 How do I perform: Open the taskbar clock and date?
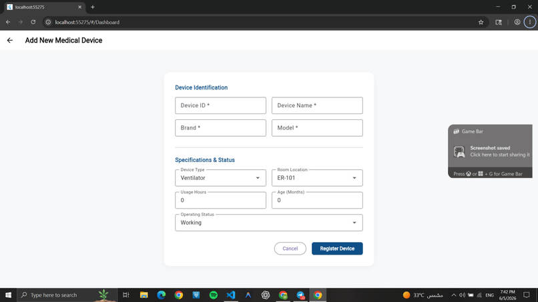click(507, 295)
